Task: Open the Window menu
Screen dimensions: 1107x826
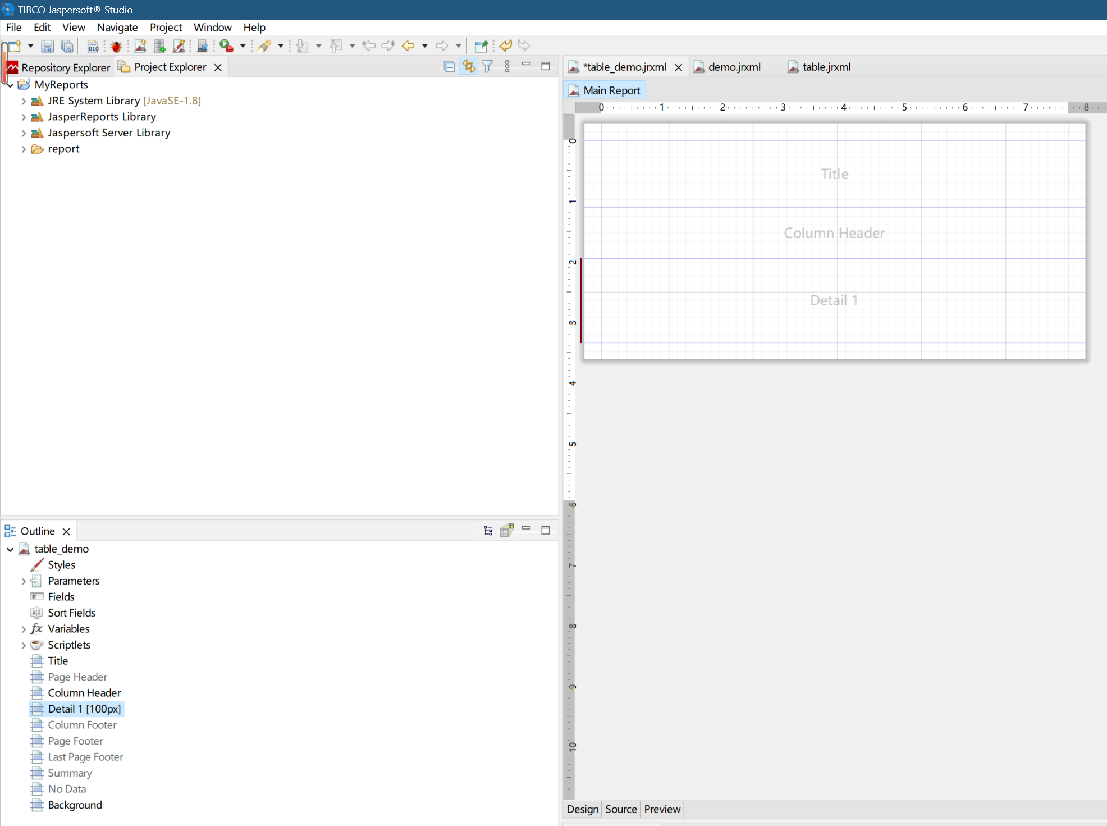Action: 212,27
